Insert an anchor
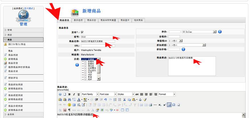 pyautogui.click(x=140, y=100)
